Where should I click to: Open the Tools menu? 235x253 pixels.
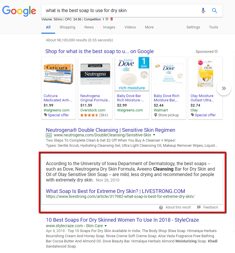pyautogui.click(x=213, y=27)
